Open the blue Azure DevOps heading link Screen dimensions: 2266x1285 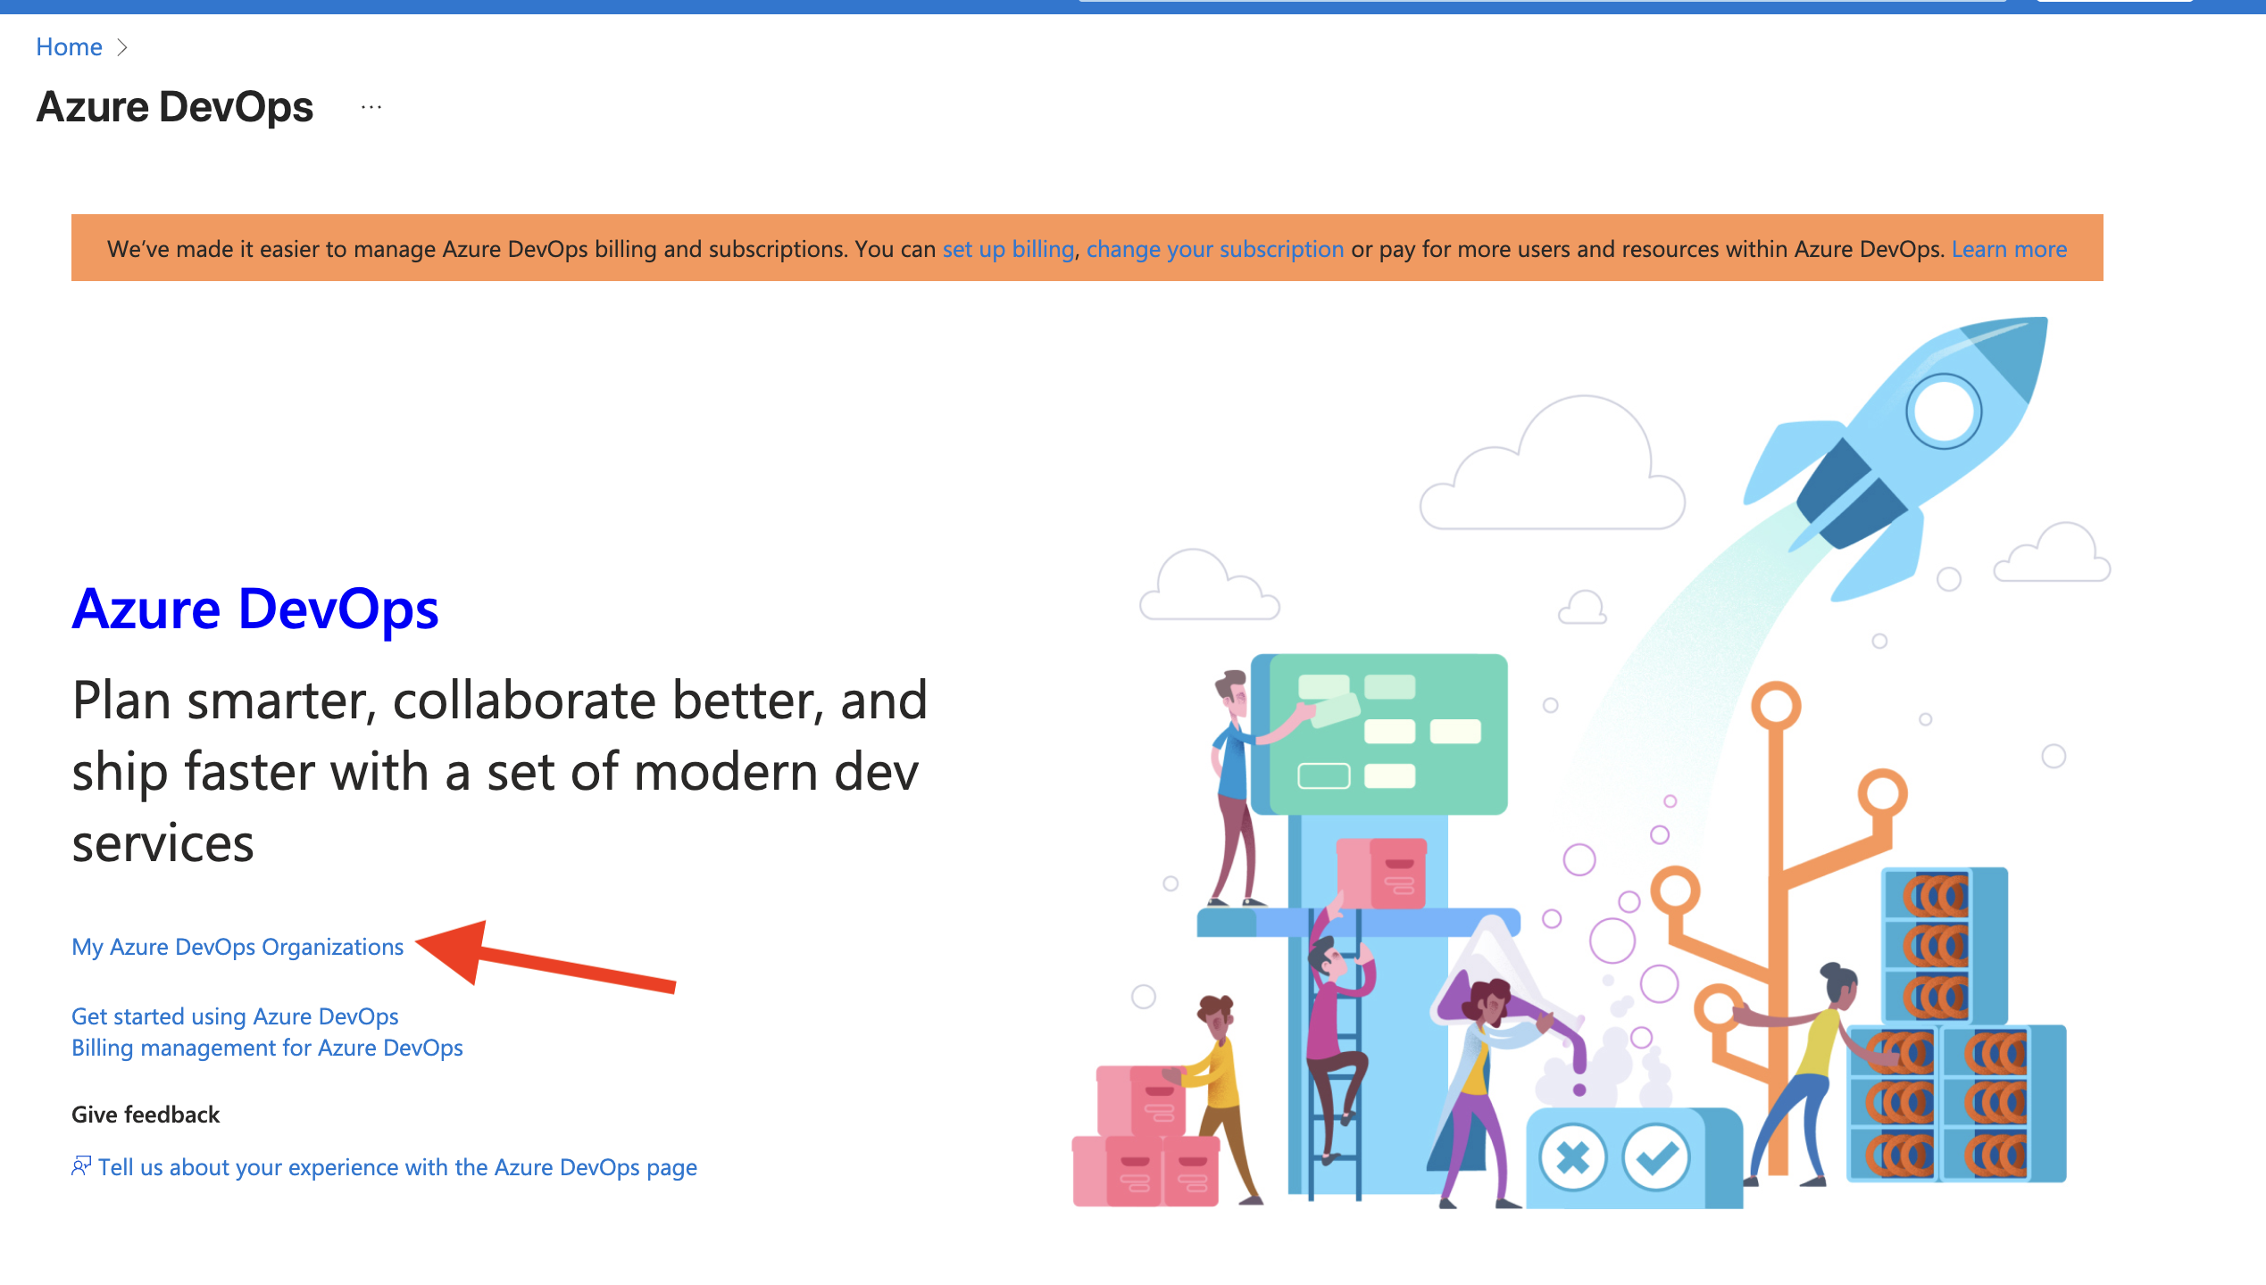click(255, 609)
